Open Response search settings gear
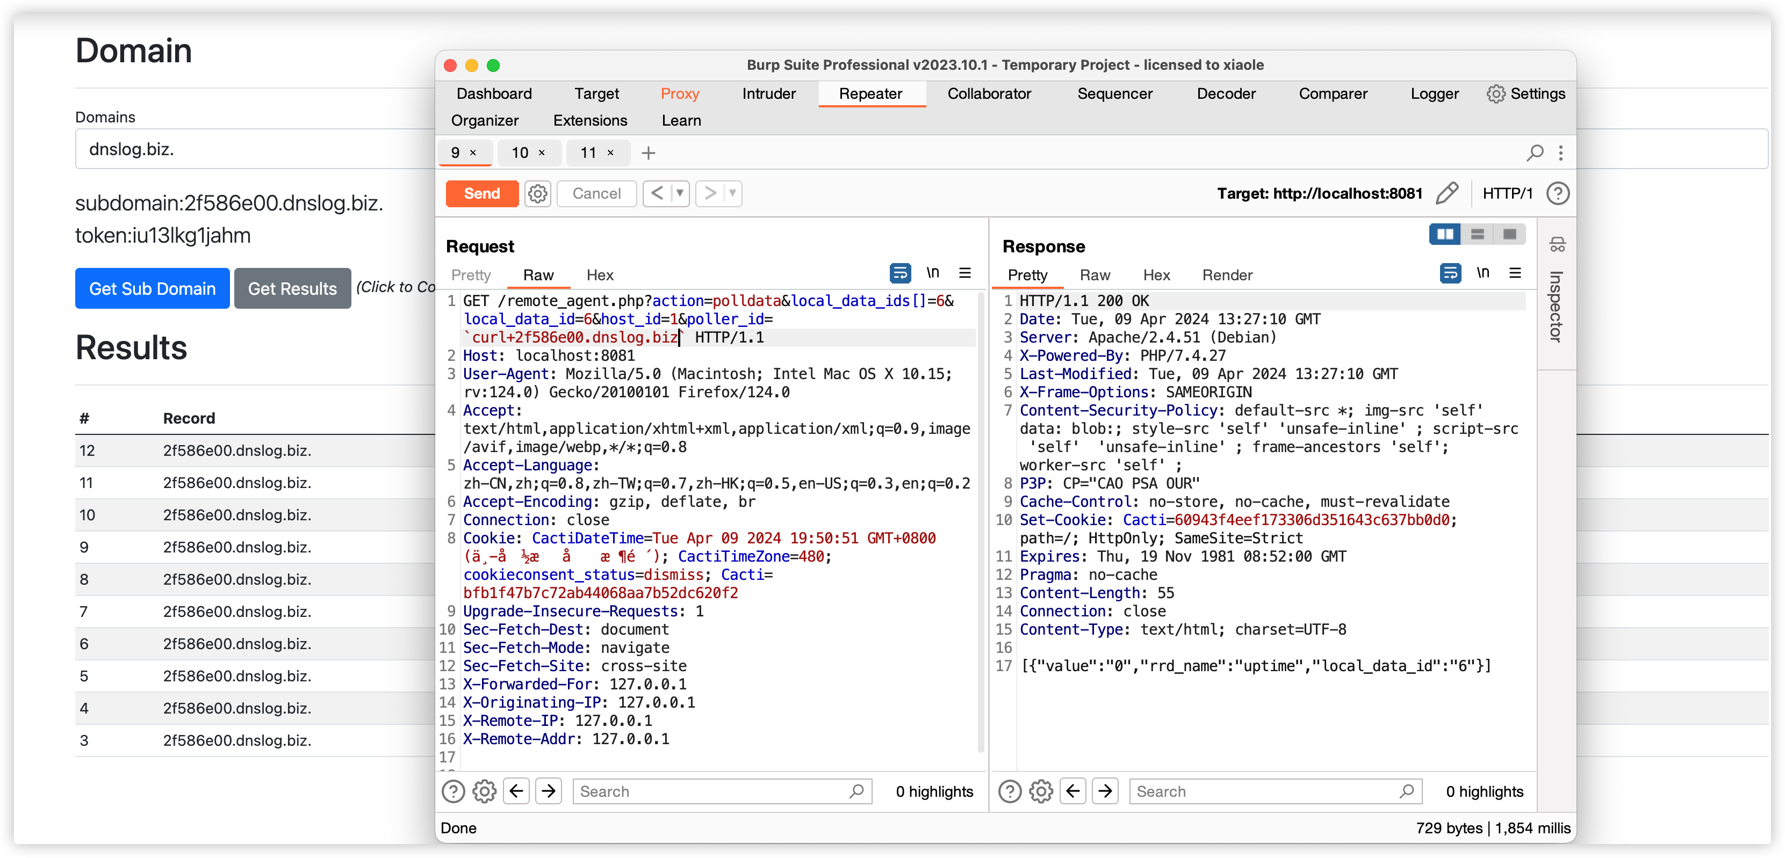 pyautogui.click(x=1041, y=791)
